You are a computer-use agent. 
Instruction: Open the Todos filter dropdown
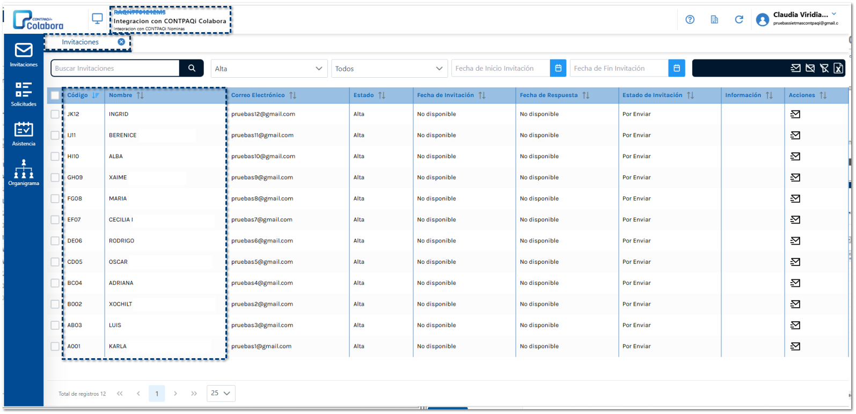pos(389,69)
